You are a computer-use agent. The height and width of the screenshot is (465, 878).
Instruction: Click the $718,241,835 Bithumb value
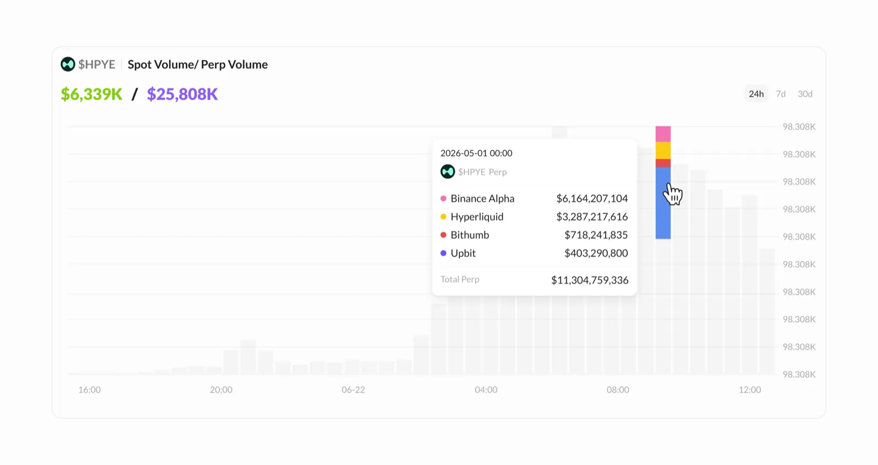pyautogui.click(x=596, y=235)
